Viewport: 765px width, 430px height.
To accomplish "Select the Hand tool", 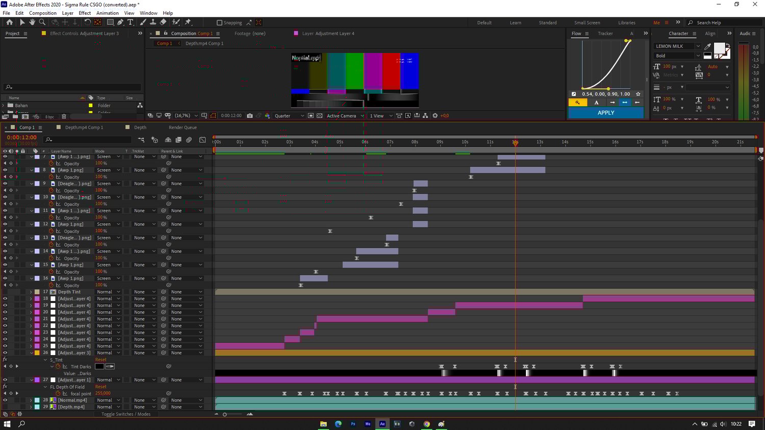I will coord(32,22).
